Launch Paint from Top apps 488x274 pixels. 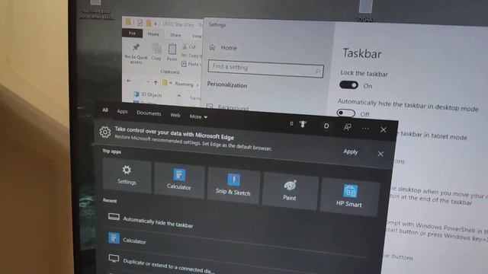pyautogui.click(x=290, y=191)
